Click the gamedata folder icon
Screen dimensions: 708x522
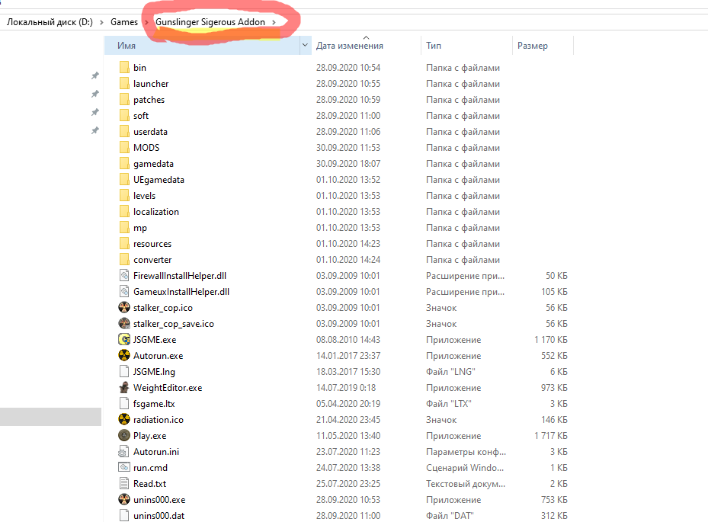[124, 164]
